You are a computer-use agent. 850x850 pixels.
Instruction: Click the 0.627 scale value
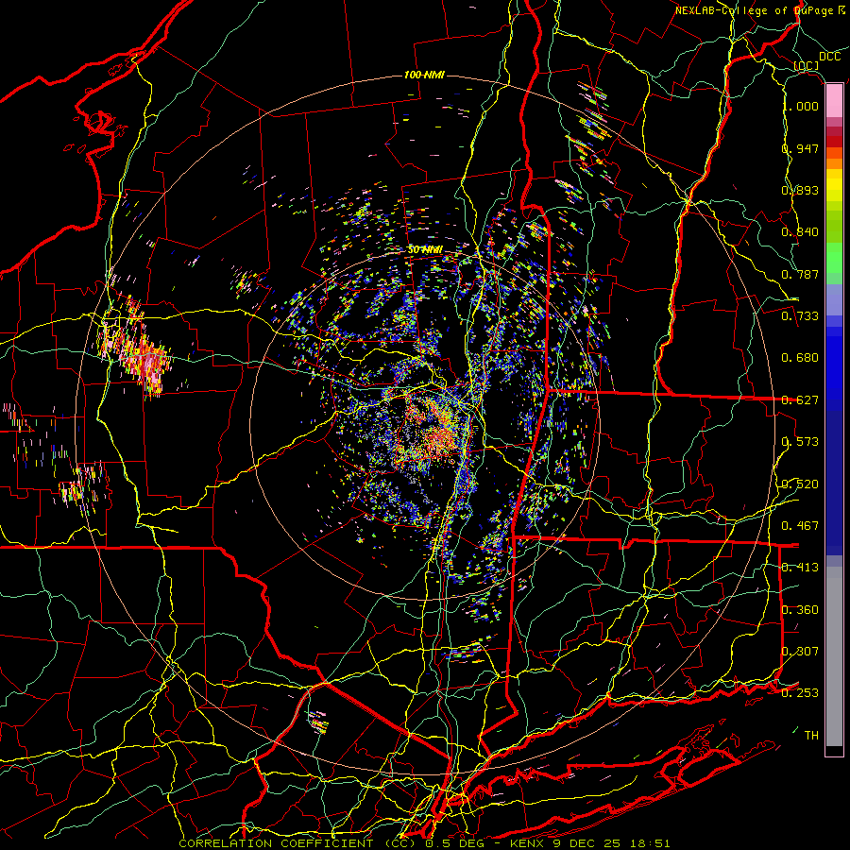tap(800, 400)
